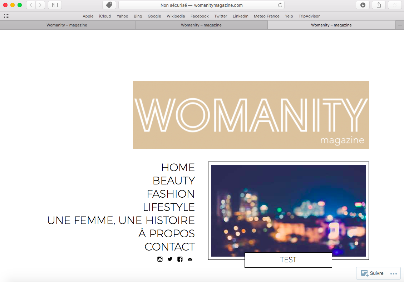
Task: Toggle the Safari sidebar icon
Action: 55,5
